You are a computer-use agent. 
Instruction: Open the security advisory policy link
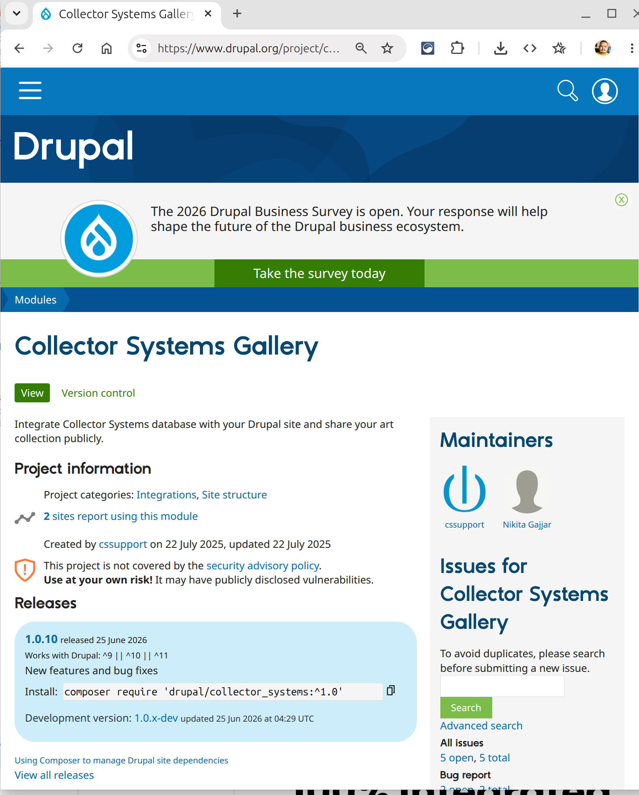263,566
